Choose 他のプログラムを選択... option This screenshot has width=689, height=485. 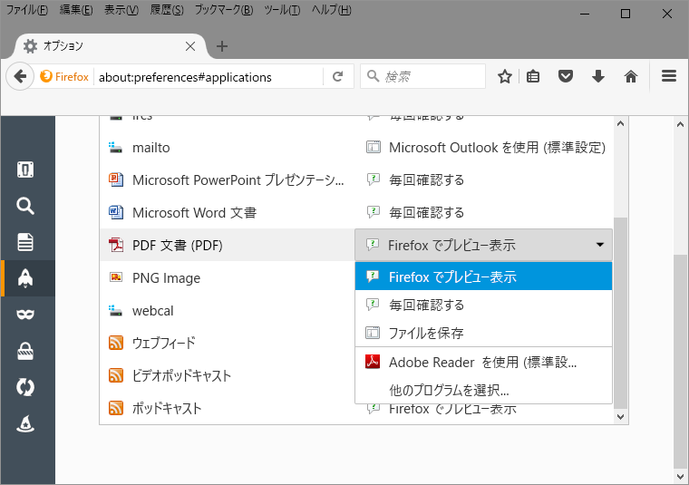click(483, 390)
